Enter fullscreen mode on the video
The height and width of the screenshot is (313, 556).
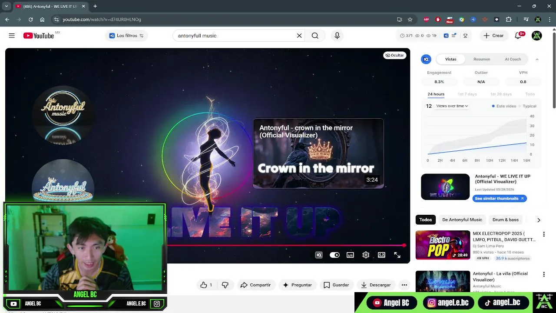(x=397, y=255)
